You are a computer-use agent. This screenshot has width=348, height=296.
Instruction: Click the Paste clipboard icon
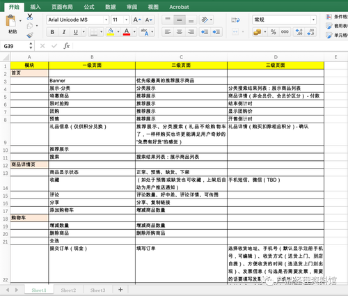[11, 21]
